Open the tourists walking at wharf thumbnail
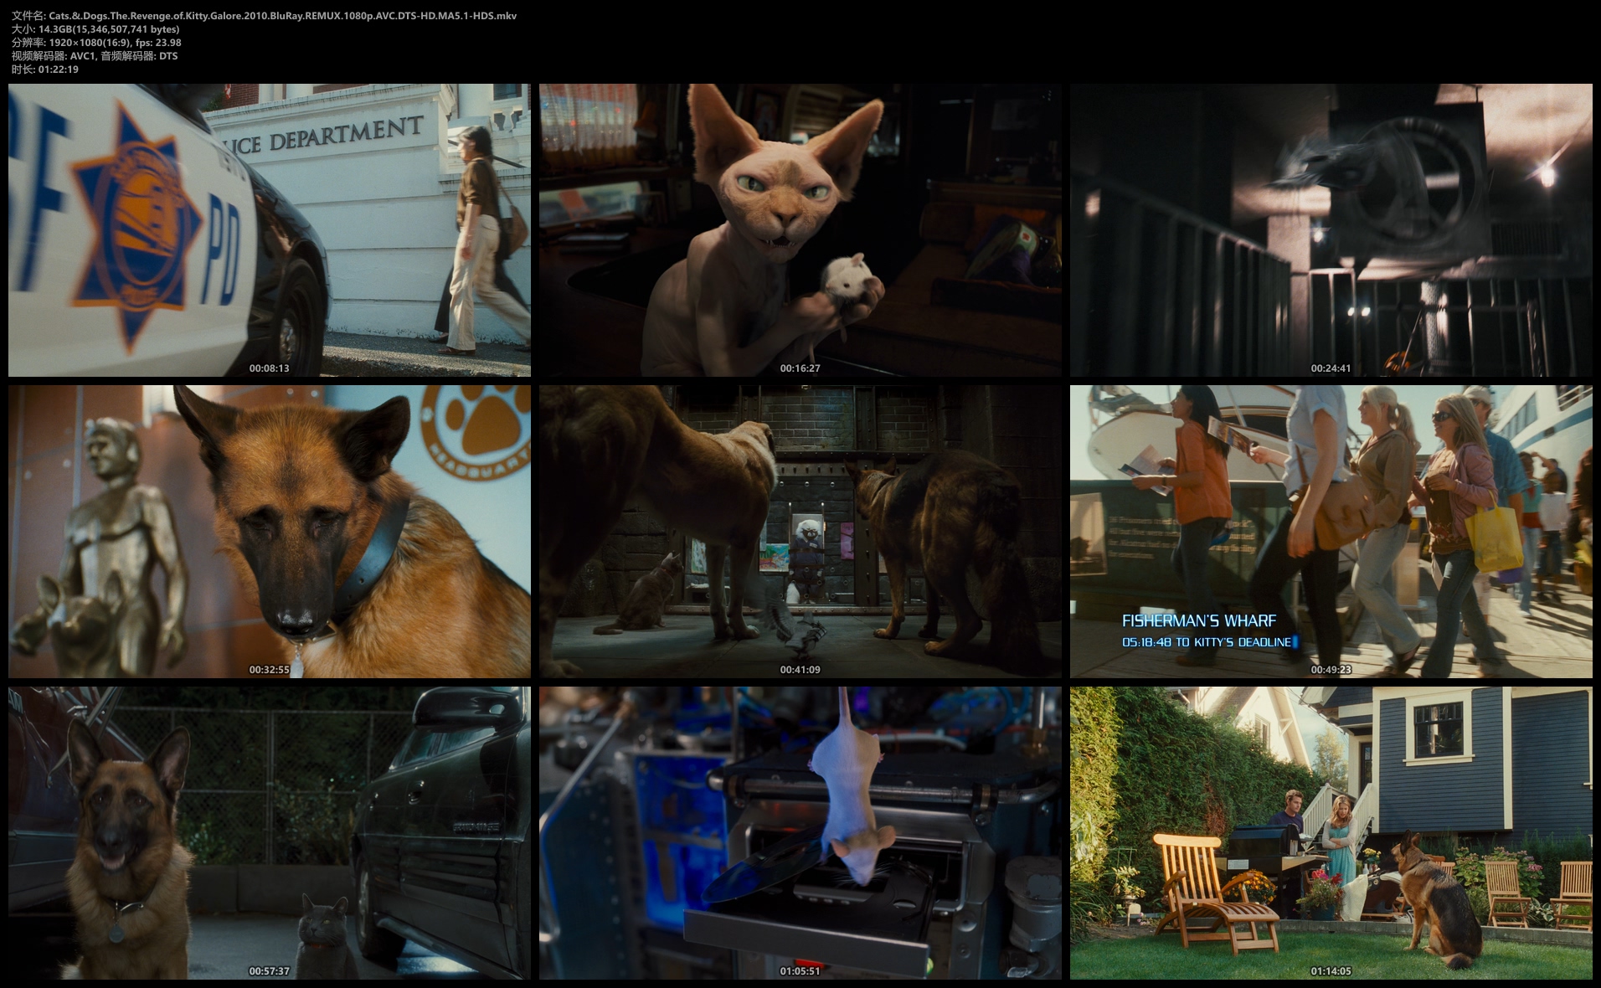The height and width of the screenshot is (988, 1601). coord(1331,531)
